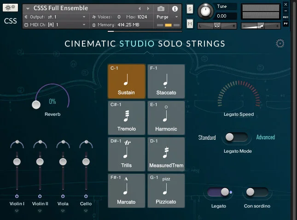The width and height of the screenshot is (297, 220).
Task: Click the Viola volume fader
Action: click(63, 162)
